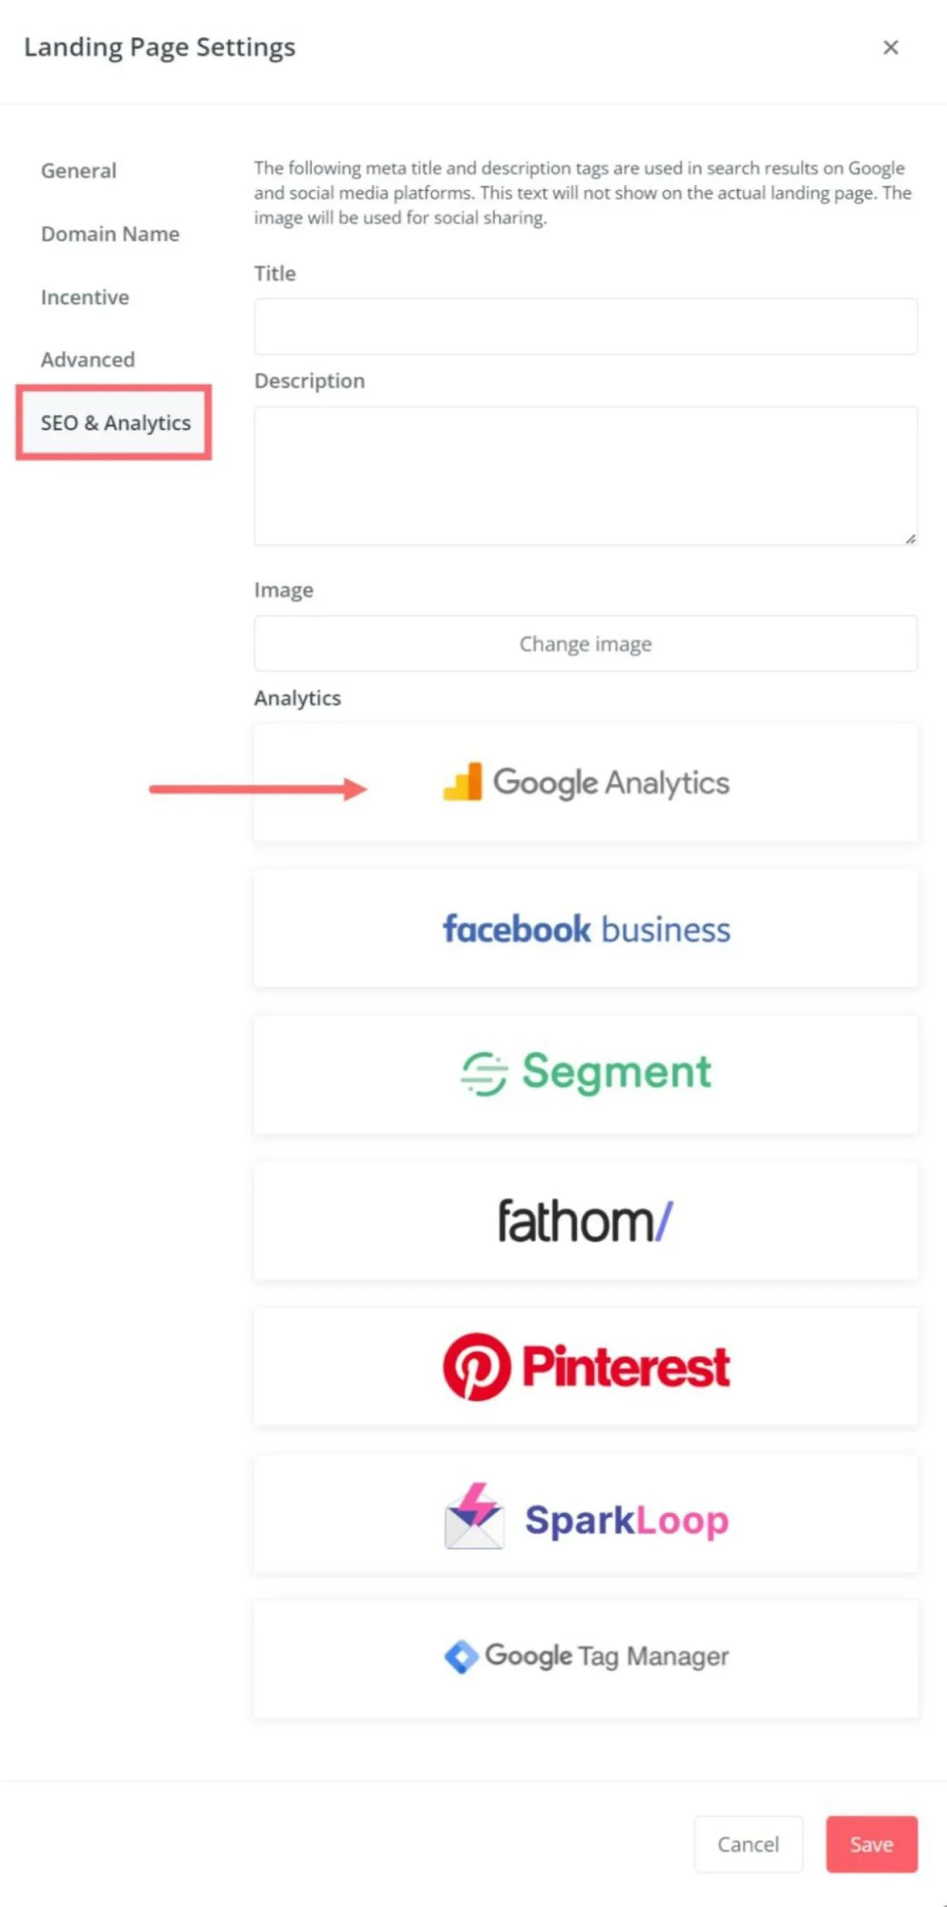Open the Advanced settings tab

click(x=88, y=360)
